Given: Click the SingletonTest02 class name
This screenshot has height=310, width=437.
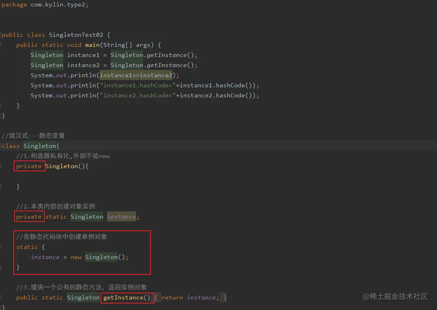Looking at the screenshot, I should pos(76,35).
